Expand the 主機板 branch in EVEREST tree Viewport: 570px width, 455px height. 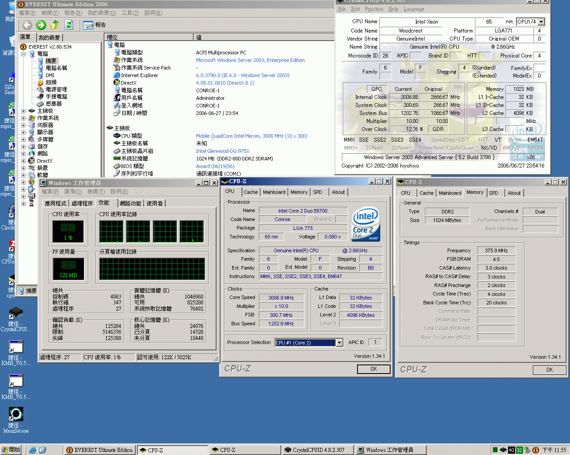click(24, 111)
